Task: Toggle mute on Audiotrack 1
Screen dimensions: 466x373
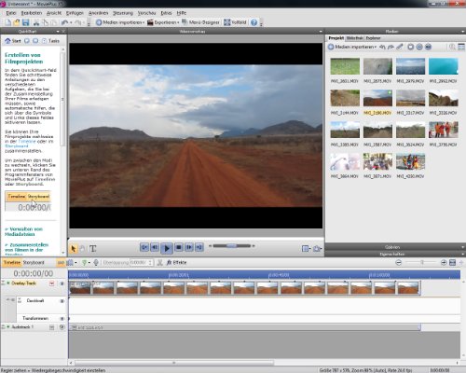Action: pos(62,327)
